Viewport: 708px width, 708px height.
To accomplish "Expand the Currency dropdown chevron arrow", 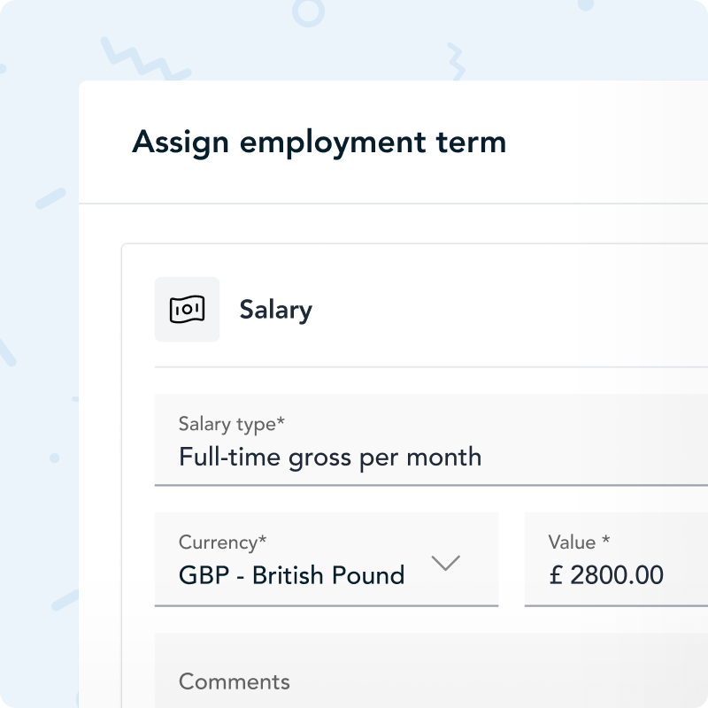I will pyautogui.click(x=444, y=563).
